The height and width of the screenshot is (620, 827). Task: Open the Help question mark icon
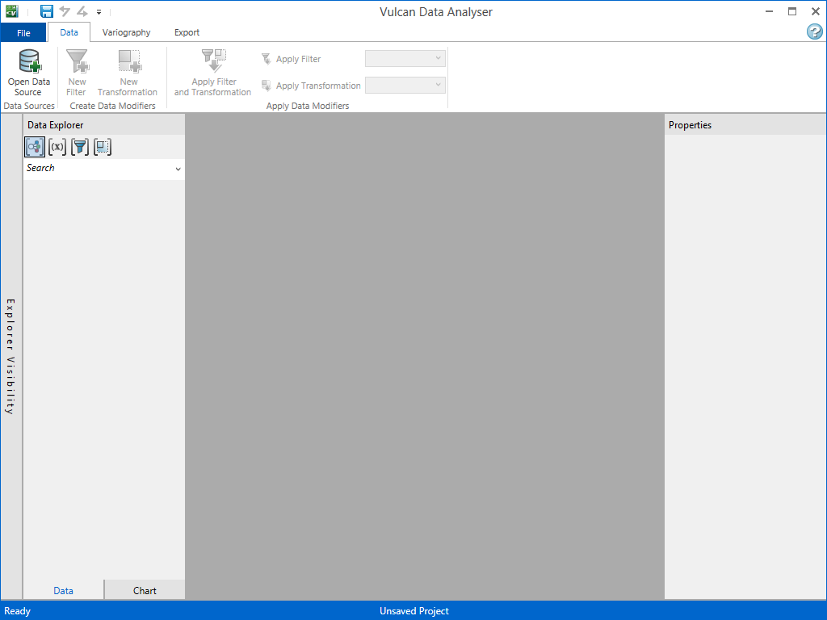[814, 32]
